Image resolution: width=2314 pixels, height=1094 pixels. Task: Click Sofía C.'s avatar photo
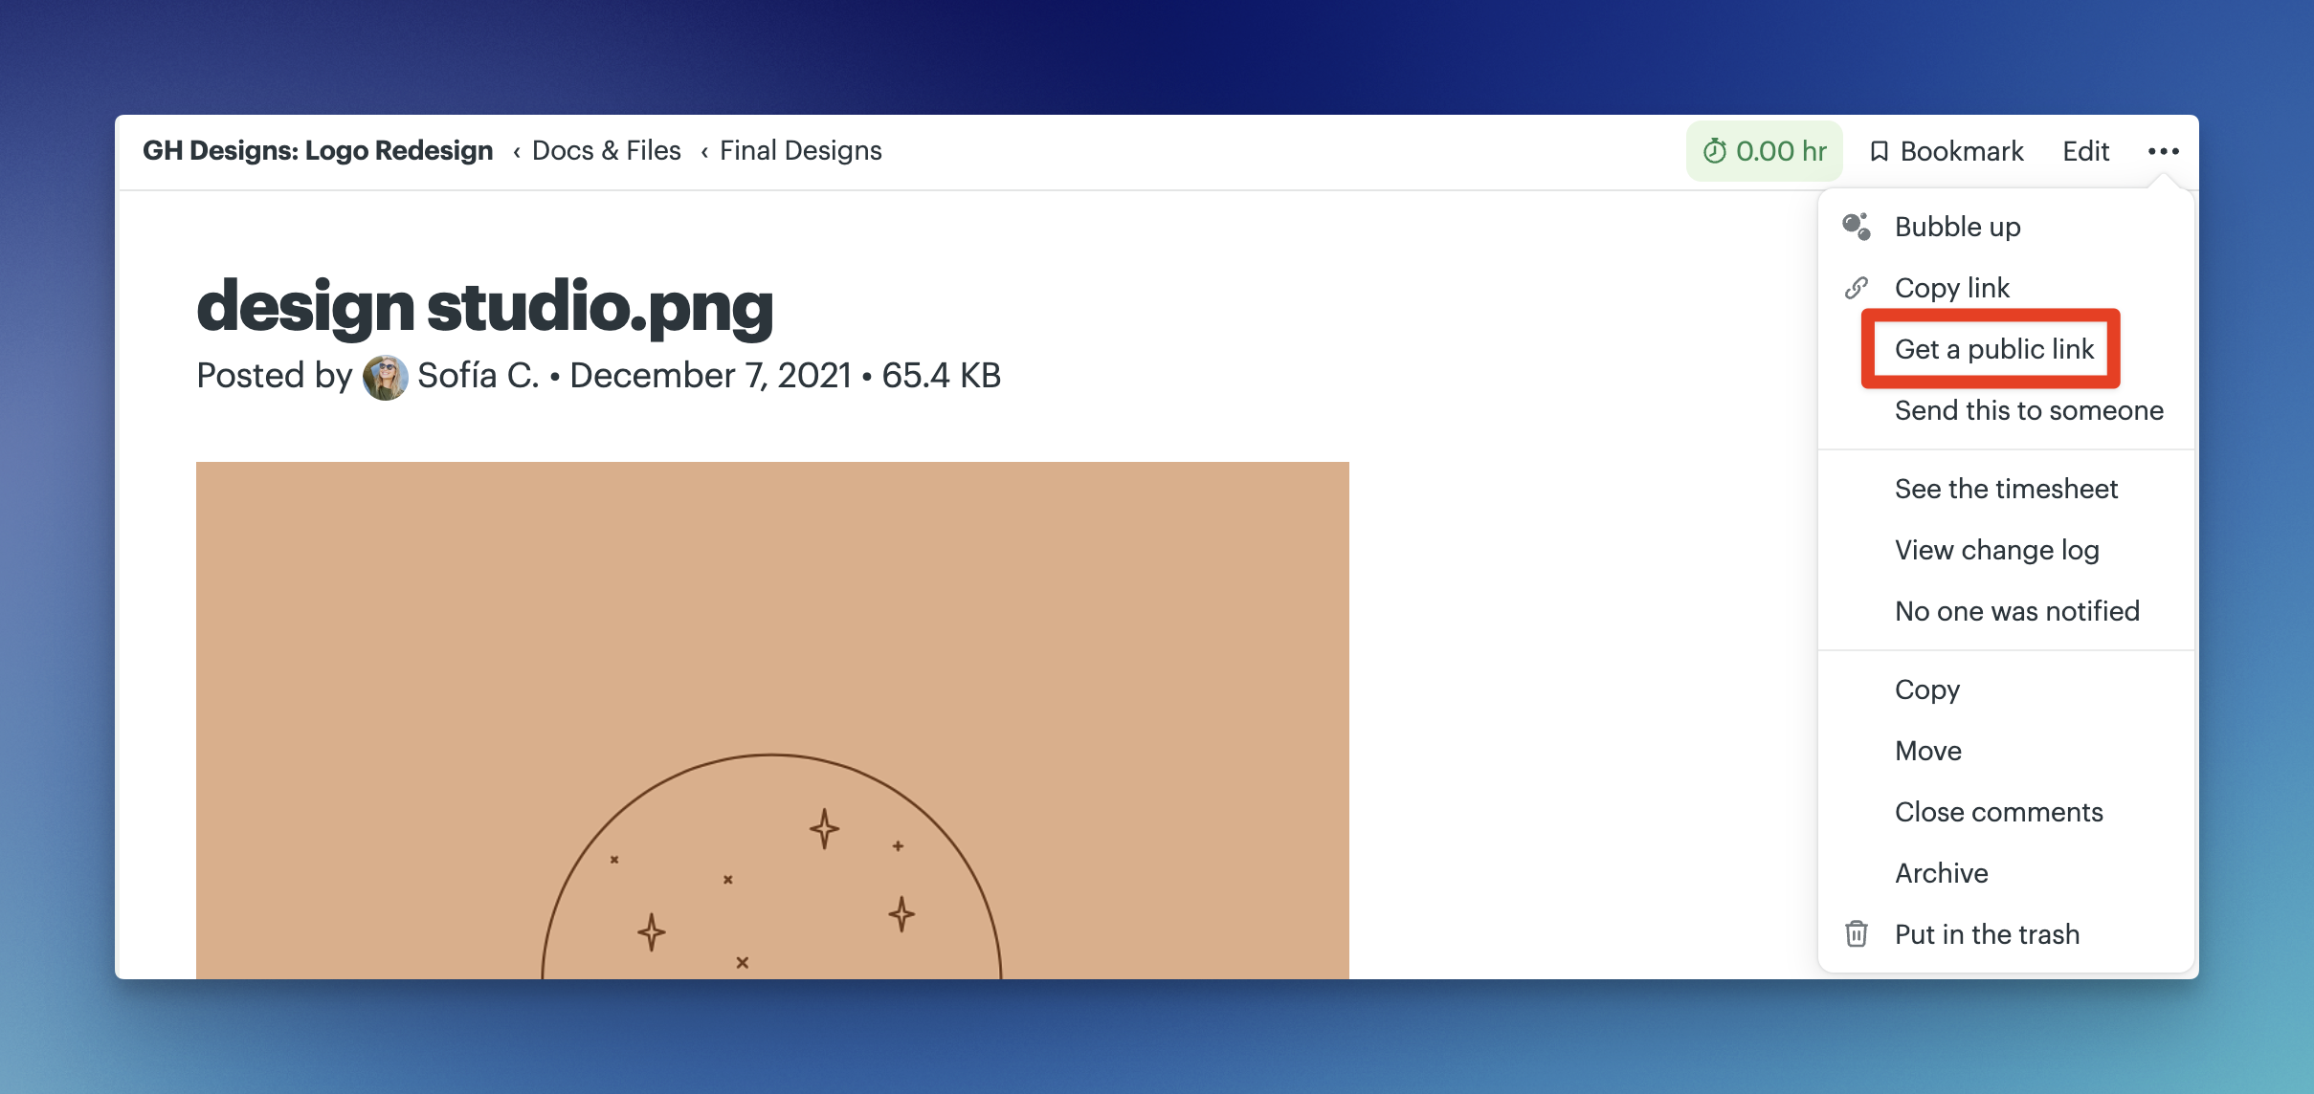point(385,377)
